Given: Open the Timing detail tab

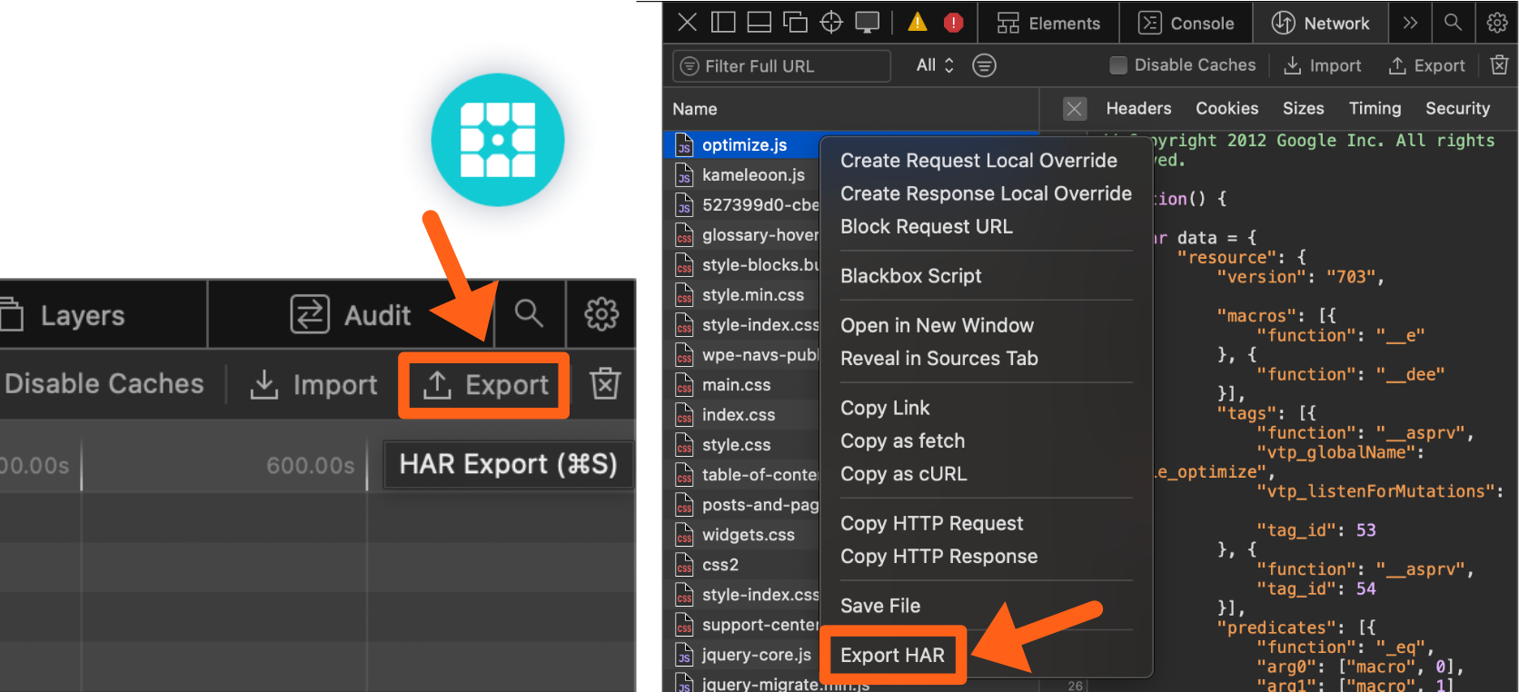Looking at the screenshot, I should [x=1375, y=109].
